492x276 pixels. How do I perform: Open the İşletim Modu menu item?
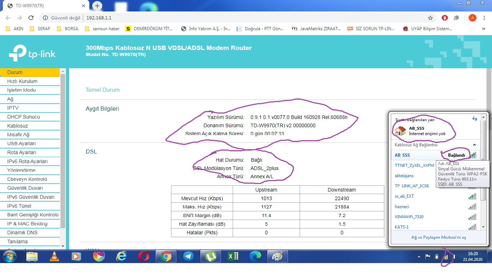tap(30, 90)
